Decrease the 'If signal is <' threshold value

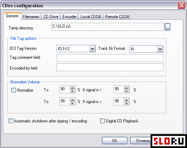[x=126, y=91]
